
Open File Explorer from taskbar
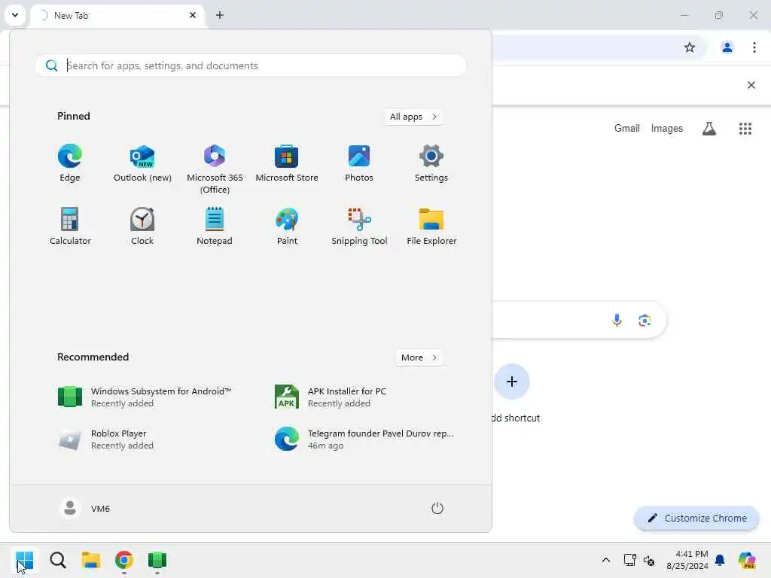91,560
